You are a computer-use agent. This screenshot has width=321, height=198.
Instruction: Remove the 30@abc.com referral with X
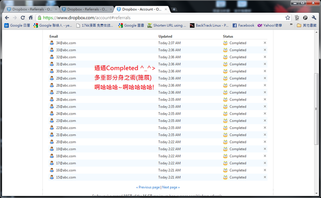[265, 71]
